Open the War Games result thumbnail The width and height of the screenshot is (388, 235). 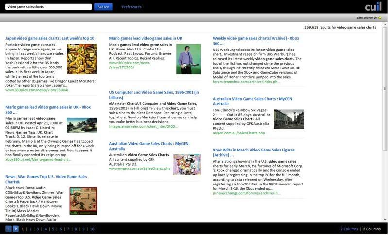click(83, 201)
